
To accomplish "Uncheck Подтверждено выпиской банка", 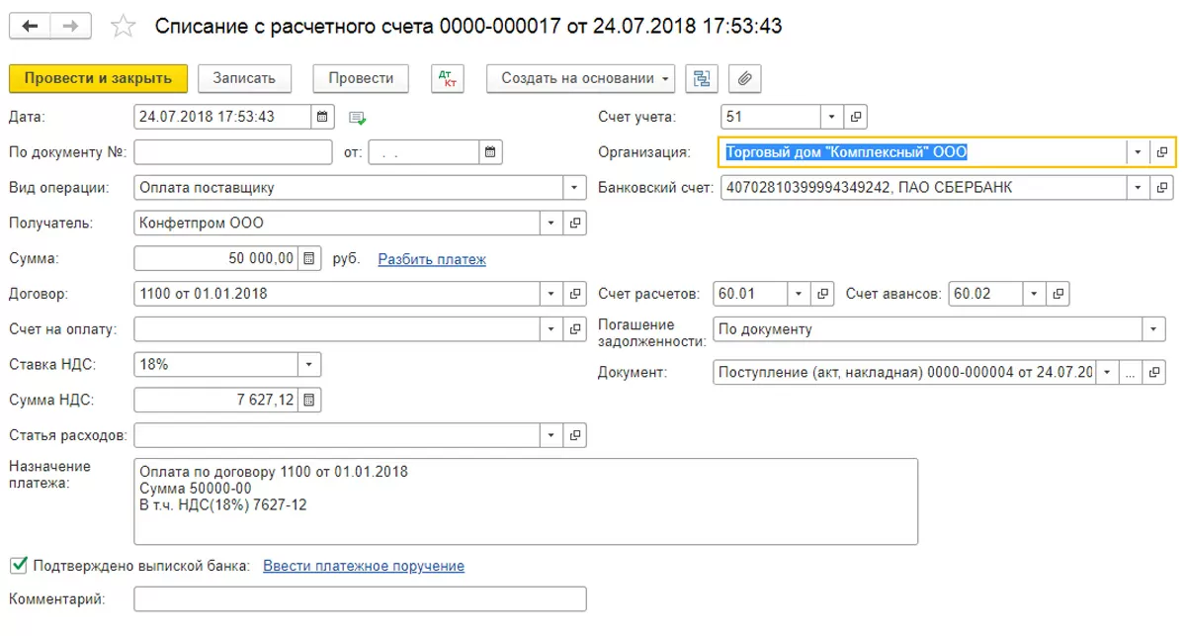I will [18, 566].
